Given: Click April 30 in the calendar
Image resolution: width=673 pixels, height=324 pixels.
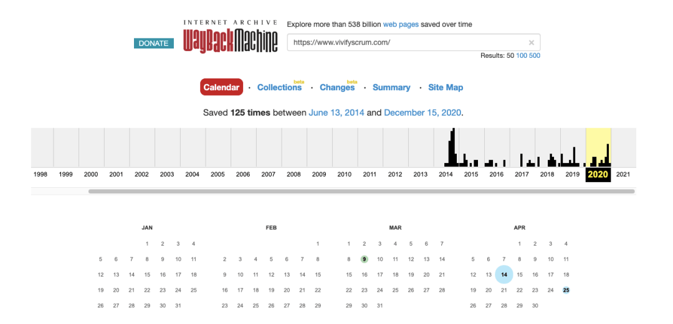Looking at the screenshot, I should 535,306.
